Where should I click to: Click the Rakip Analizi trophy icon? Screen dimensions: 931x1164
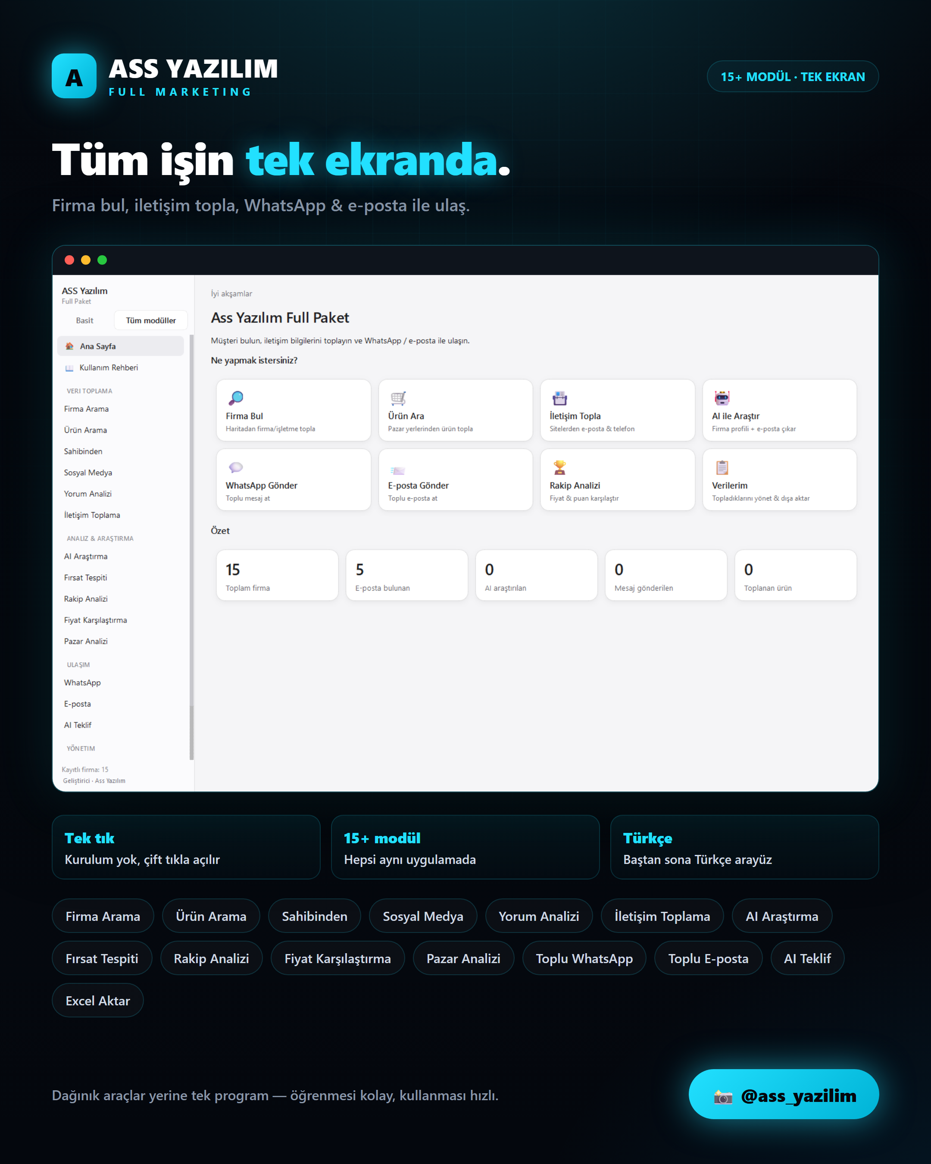(x=560, y=468)
